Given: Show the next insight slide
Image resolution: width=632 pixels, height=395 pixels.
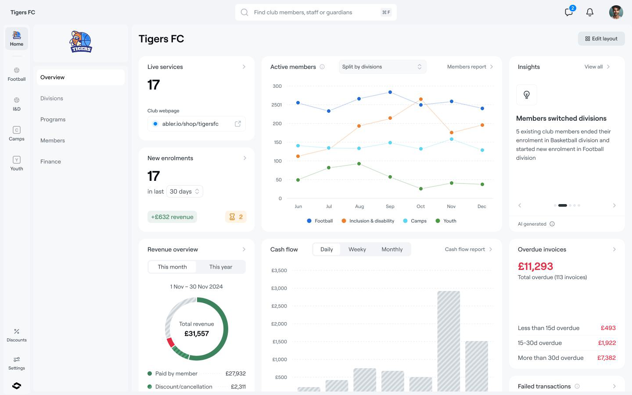Looking at the screenshot, I should coord(614,205).
